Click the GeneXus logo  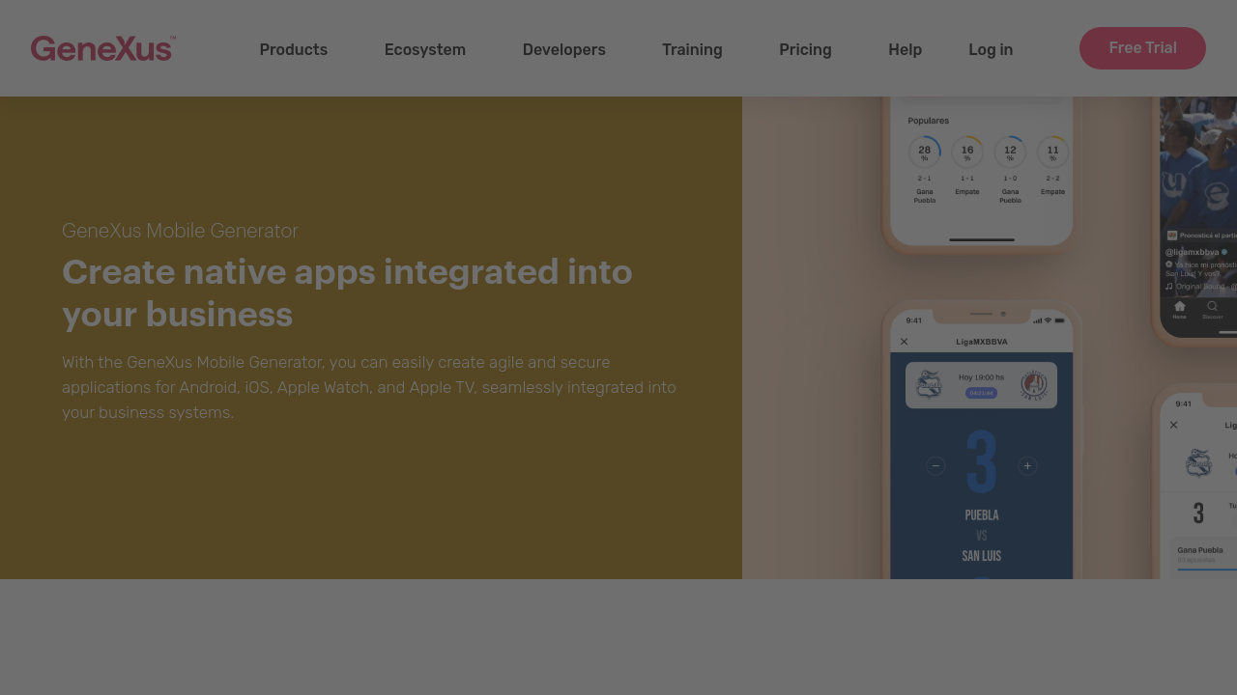click(x=102, y=48)
